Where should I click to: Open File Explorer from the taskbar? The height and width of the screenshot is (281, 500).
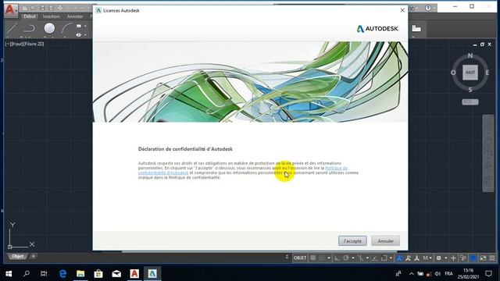click(80, 274)
